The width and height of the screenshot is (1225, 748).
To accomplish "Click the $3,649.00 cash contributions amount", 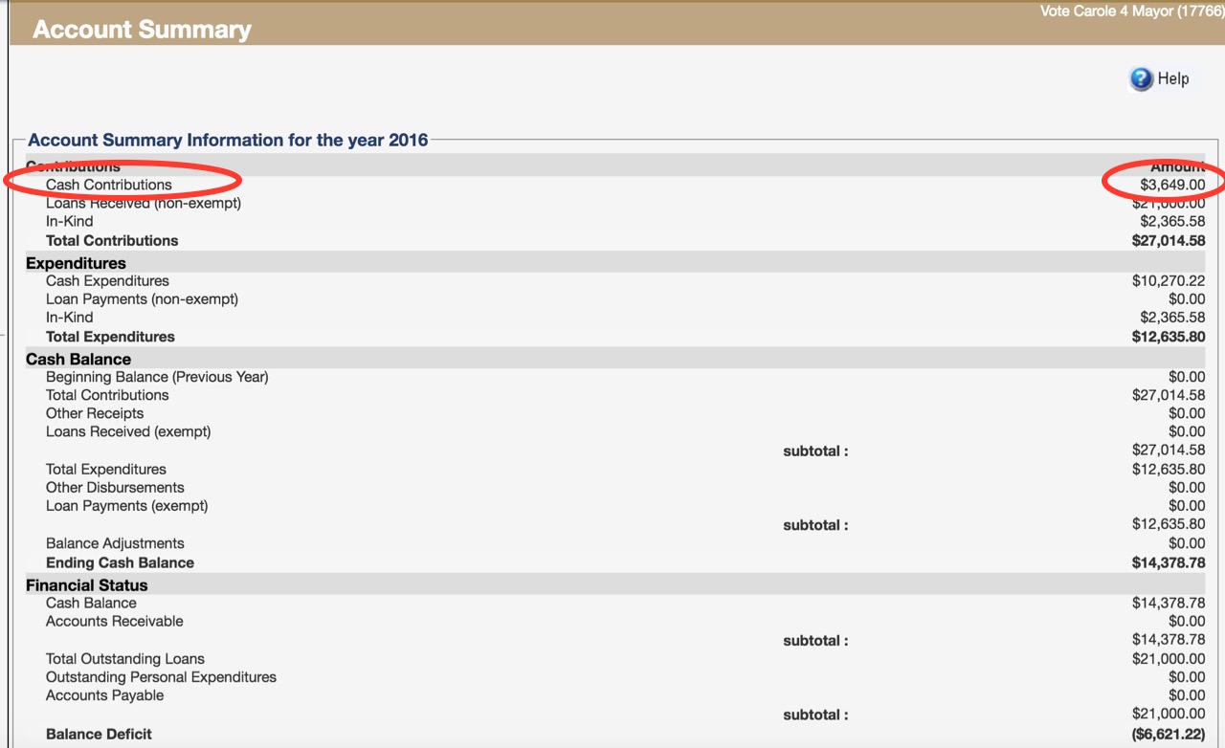I will point(1172,185).
